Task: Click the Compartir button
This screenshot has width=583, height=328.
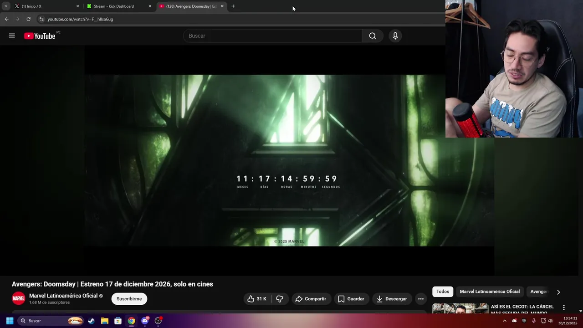Action: point(311,299)
